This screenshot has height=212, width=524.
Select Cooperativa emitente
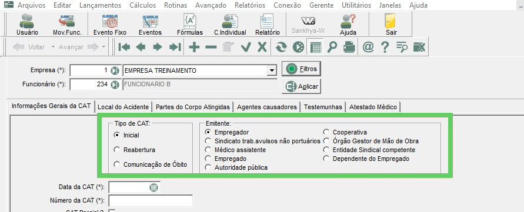[345, 132]
